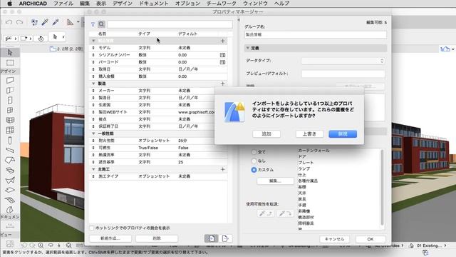This screenshot has height=257, width=456.
Task: Add a property to first group header
Action: coord(223,41)
